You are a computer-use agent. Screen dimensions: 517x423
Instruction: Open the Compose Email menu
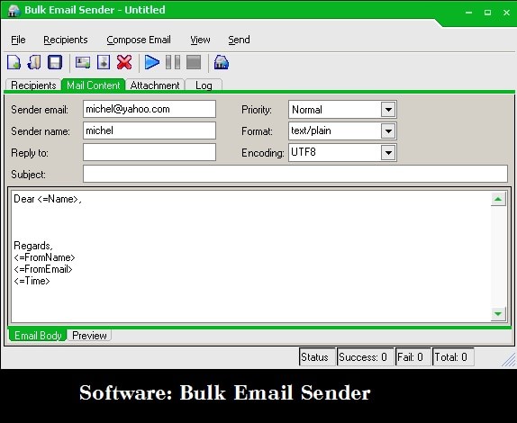pyautogui.click(x=139, y=40)
